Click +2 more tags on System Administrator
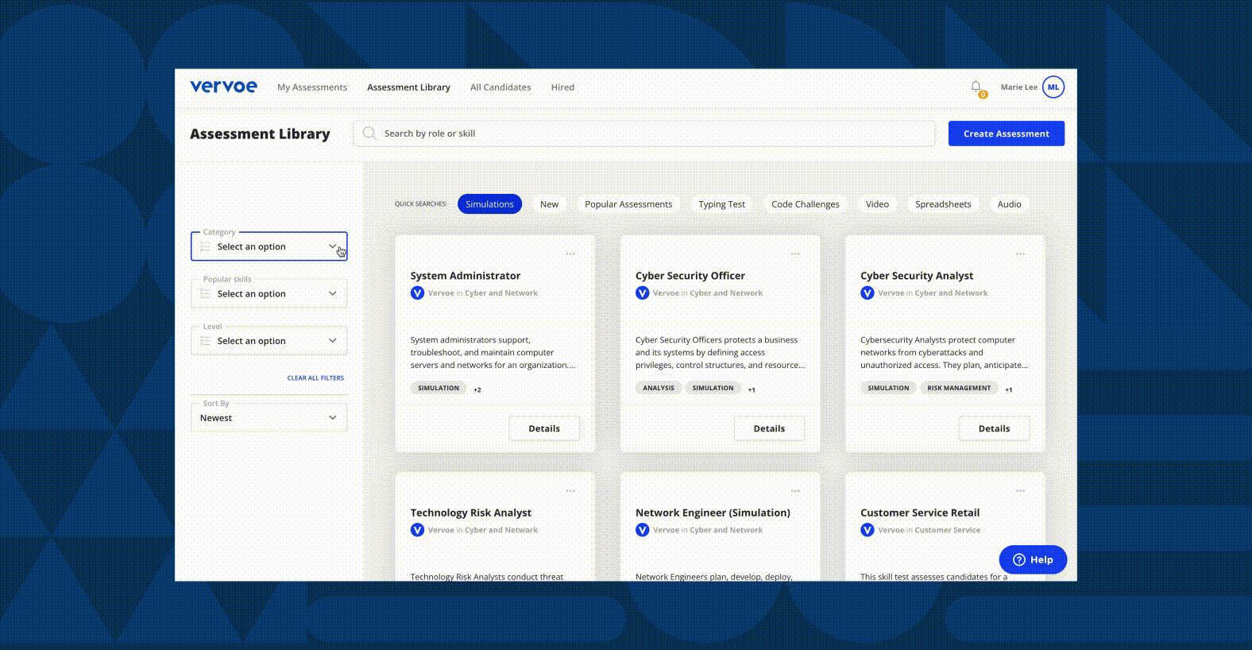This screenshot has width=1252, height=650. tap(477, 389)
